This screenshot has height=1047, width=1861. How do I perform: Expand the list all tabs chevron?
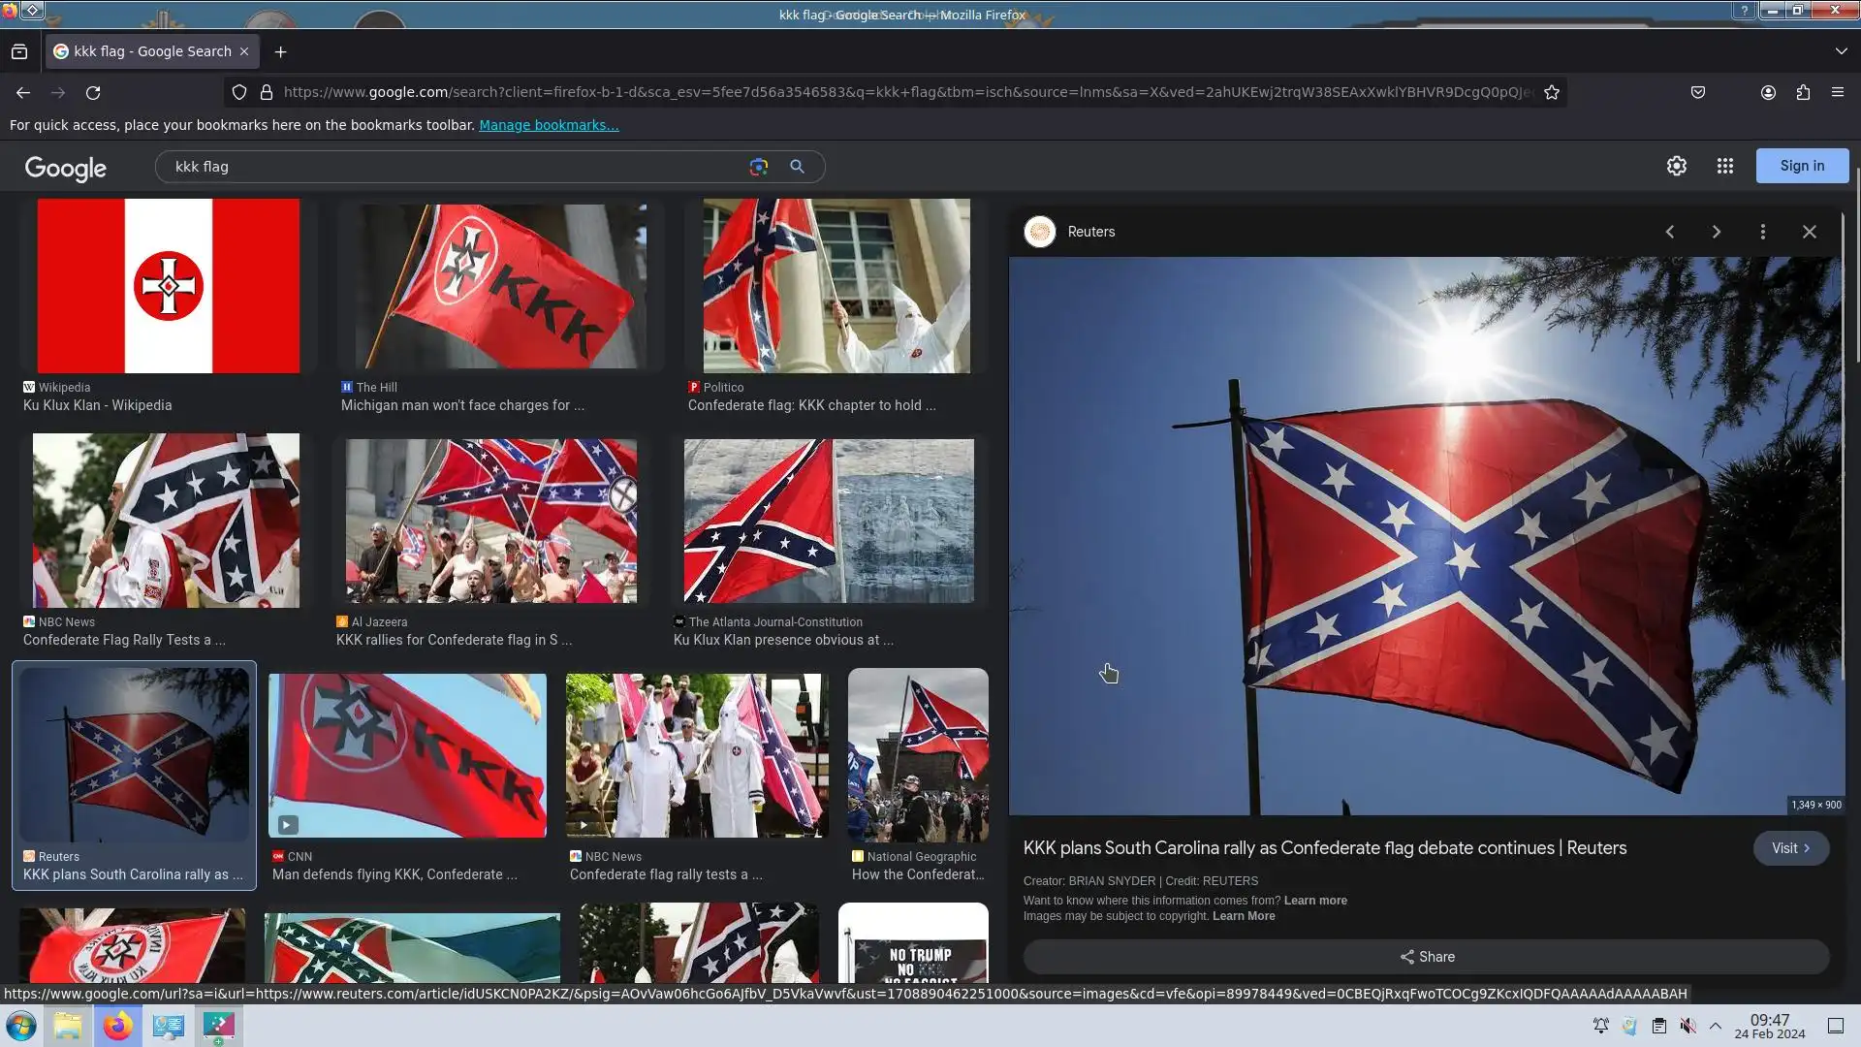pyautogui.click(x=1840, y=51)
